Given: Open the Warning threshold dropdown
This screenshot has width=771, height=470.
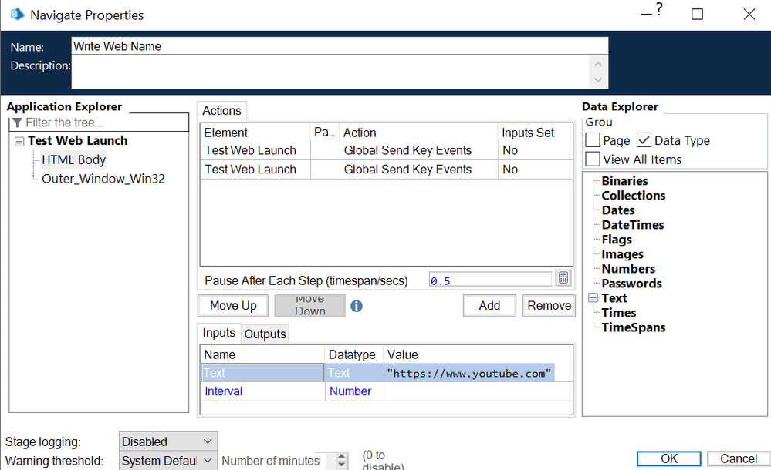Looking at the screenshot, I should (167, 461).
